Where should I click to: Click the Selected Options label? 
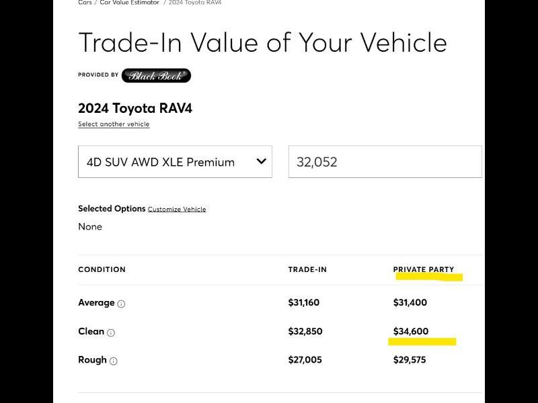(x=110, y=209)
